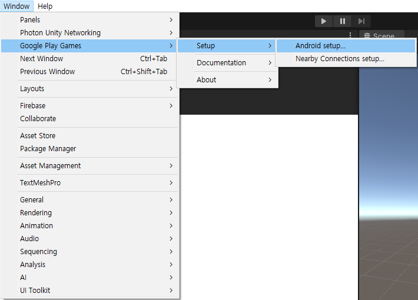Screen dimensions: 418x300
Task: Open Photon Unity Networking submenu
Action: (90, 33)
